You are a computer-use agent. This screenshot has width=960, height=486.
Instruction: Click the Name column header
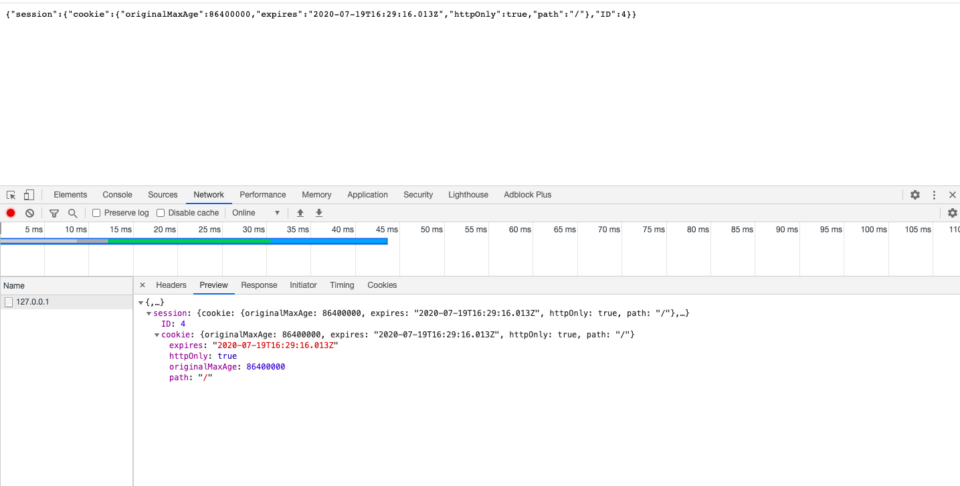pos(66,286)
